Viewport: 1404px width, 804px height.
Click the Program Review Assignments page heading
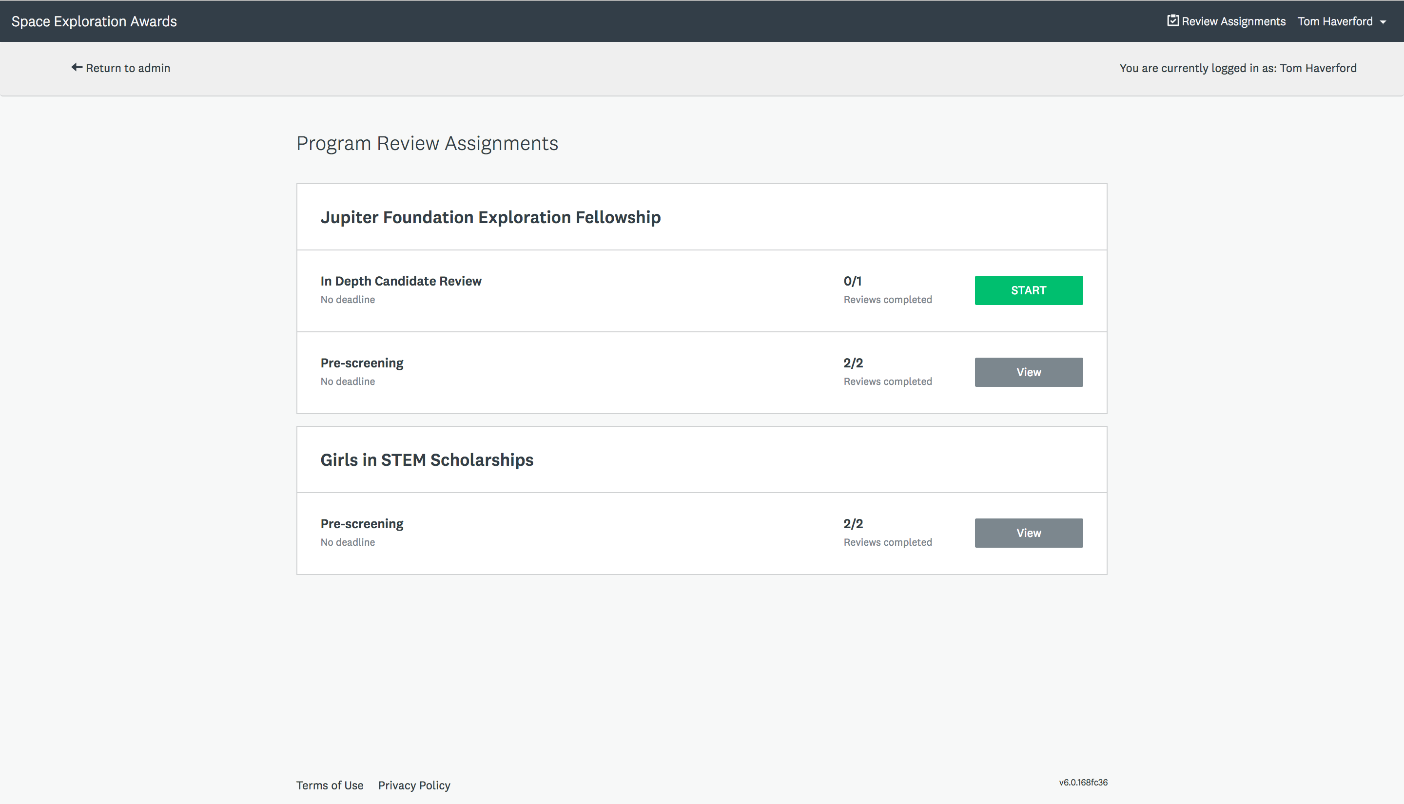[x=427, y=144]
